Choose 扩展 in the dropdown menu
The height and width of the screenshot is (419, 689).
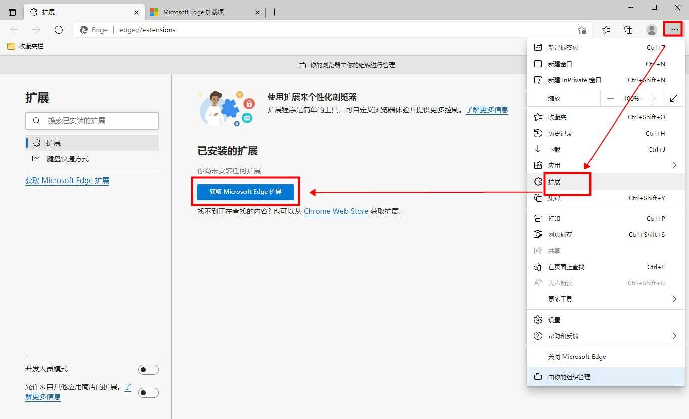tap(606, 182)
